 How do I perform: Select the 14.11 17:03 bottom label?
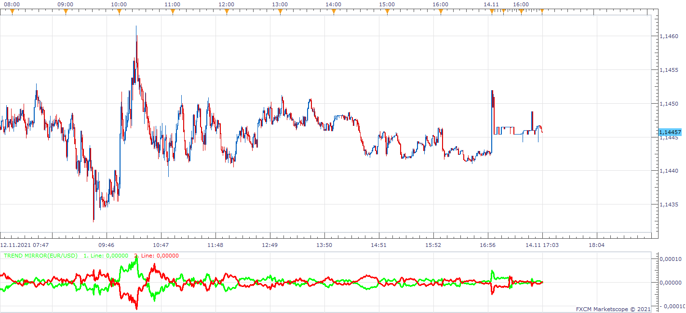tap(542, 245)
